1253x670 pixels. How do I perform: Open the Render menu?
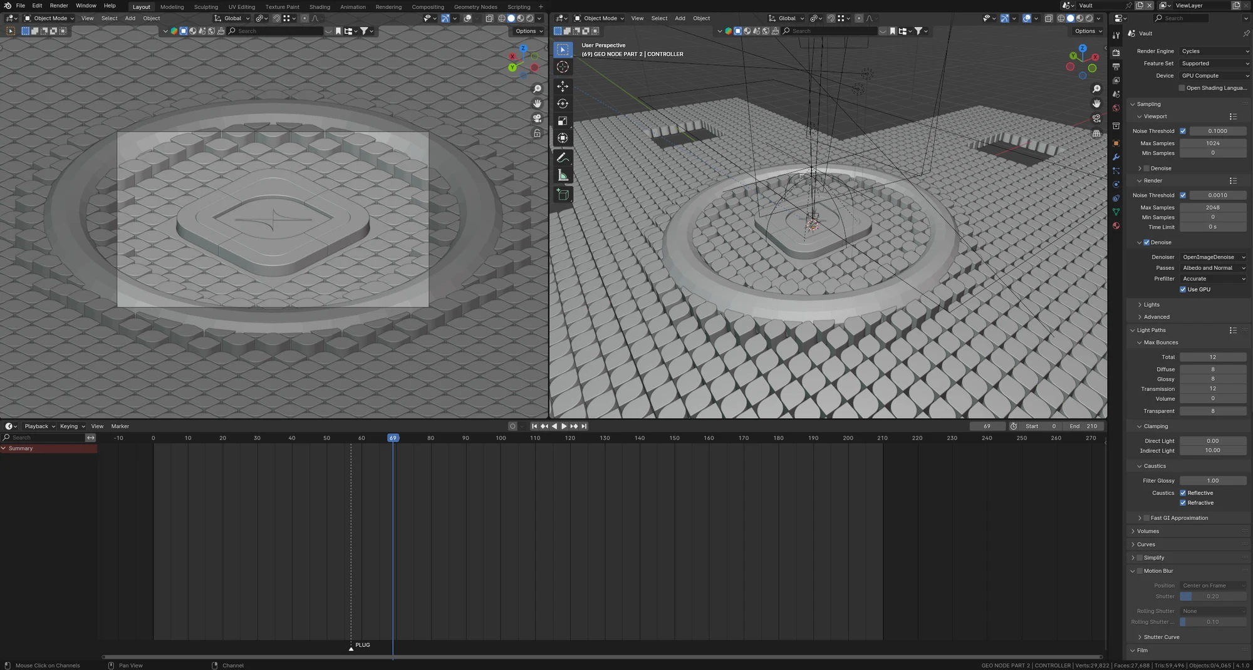pos(59,6)
